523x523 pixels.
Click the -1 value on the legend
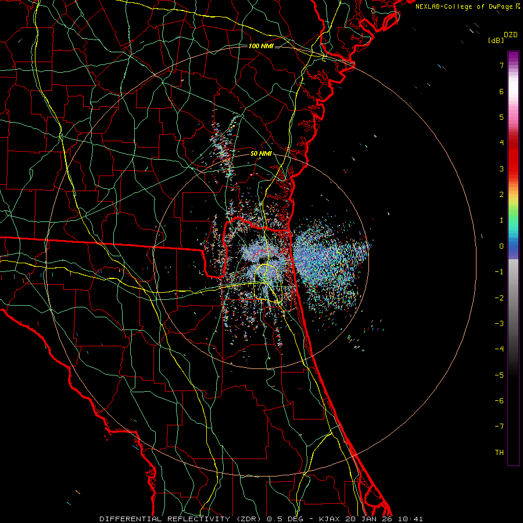pyautogui.click(x=499, y=272)
